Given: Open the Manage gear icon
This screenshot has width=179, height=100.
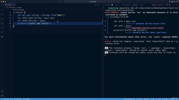Looking at the screenshot, I should 2,96.
